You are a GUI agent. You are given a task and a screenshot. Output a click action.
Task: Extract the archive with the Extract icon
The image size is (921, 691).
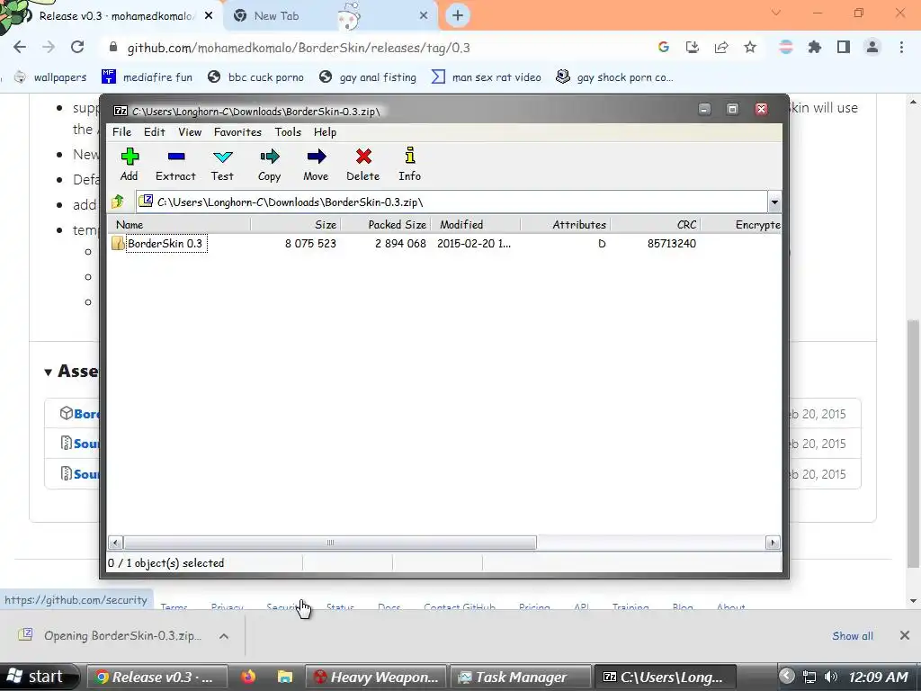pyautogui.click(x=175, y=164)
